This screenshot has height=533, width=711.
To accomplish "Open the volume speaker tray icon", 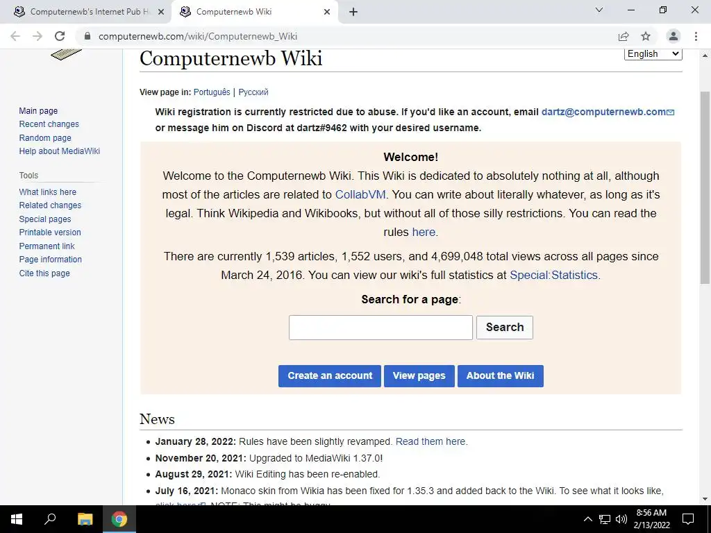I will tap(621, 519).
